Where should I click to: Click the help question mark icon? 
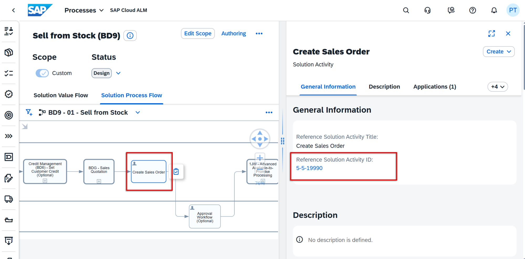pyautogui.click(x=472, y=10)
